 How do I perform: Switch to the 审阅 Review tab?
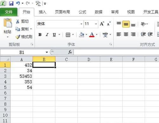point(115,12)
